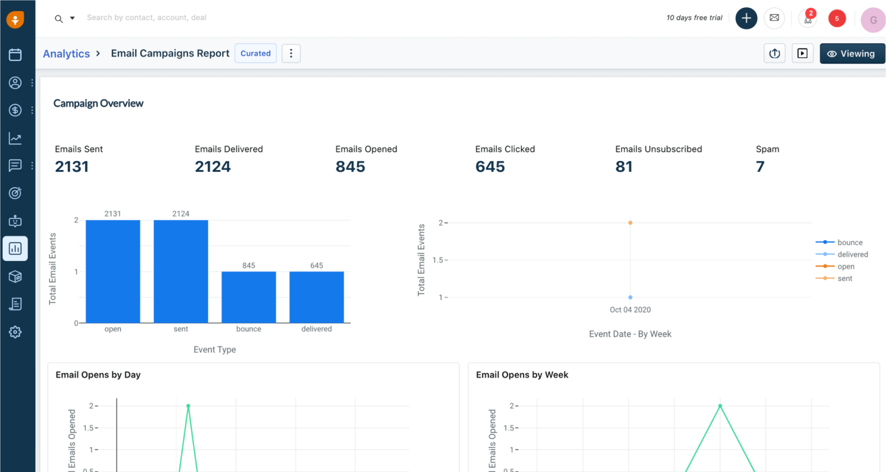Open the calendar icon in sidebar
The width and height of the screenshot is (886, 472).
tap(15, 54)
